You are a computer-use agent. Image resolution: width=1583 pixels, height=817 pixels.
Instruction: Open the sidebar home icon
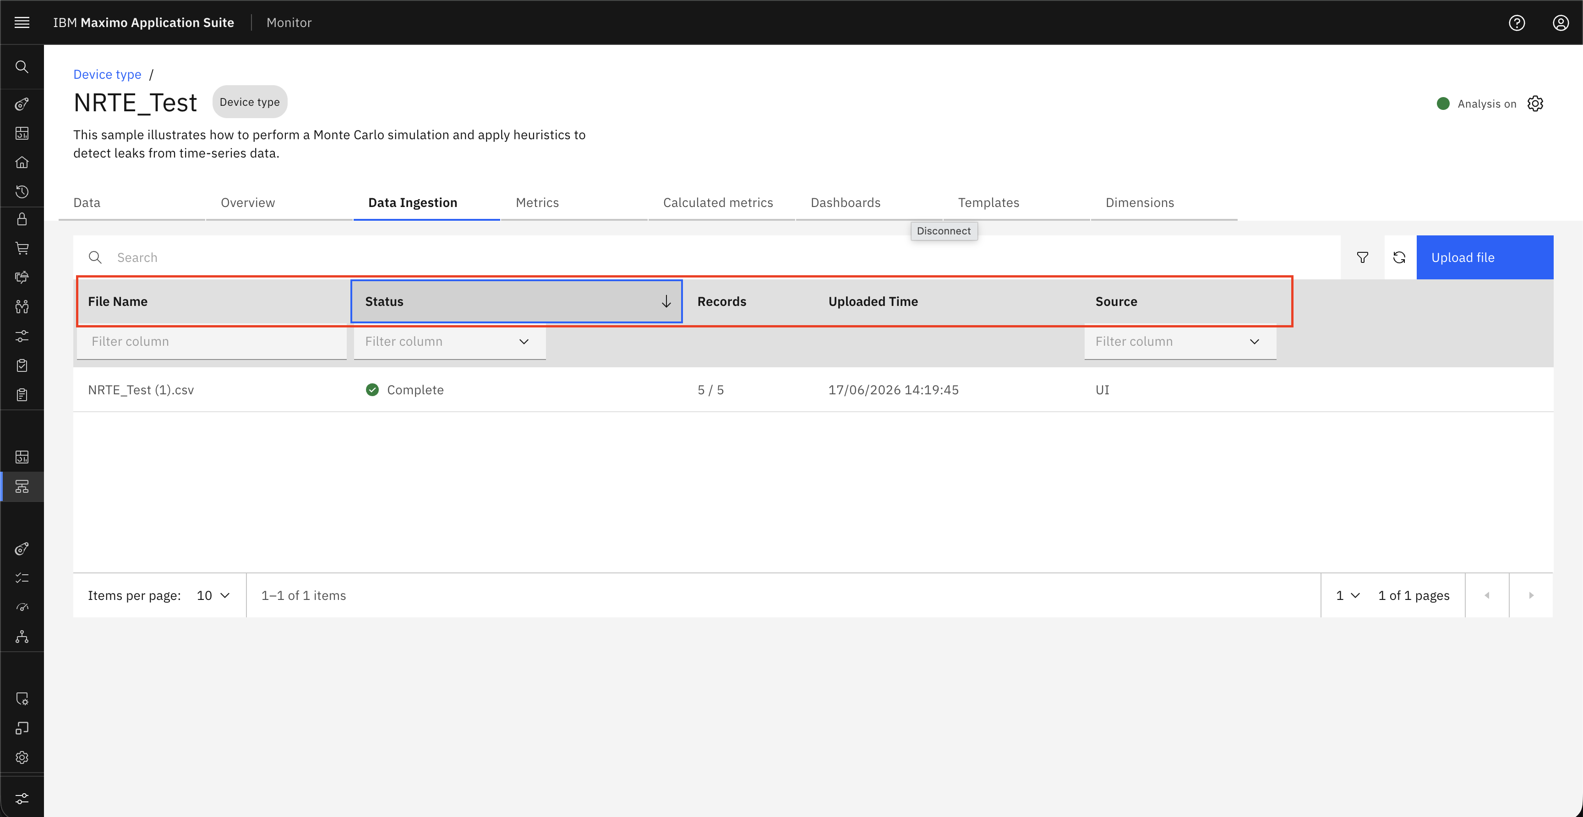22,162
